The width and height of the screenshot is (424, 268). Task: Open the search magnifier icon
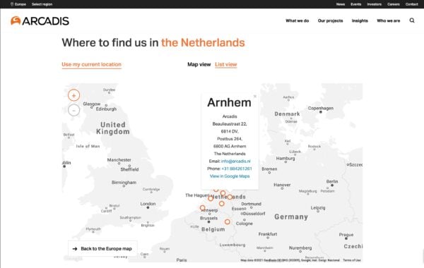click(x=412, y=20)
